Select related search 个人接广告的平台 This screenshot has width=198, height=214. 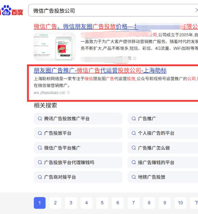tap(163, 133)
